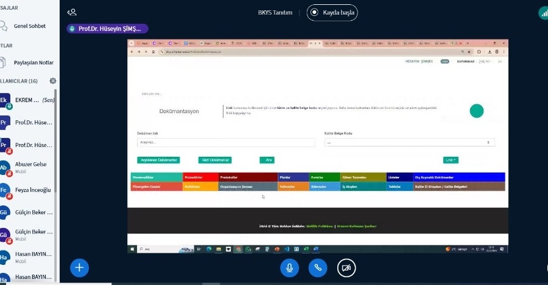Image resolution: width=548 pixels, height=285 pixels.
Task: Click the Gizli Dokümanlar button
Action: [215, 160]
